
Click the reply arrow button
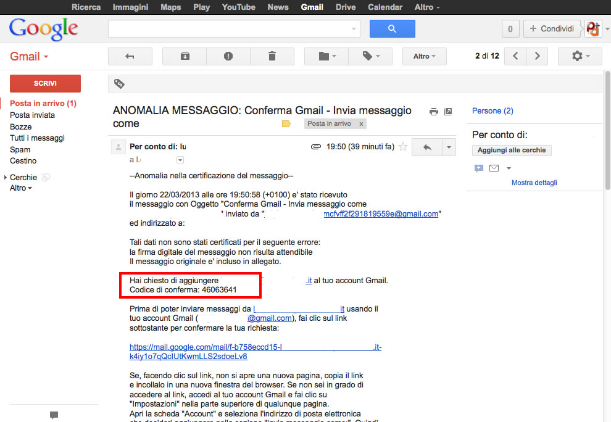pyautogui.click(x=426, y=147)
